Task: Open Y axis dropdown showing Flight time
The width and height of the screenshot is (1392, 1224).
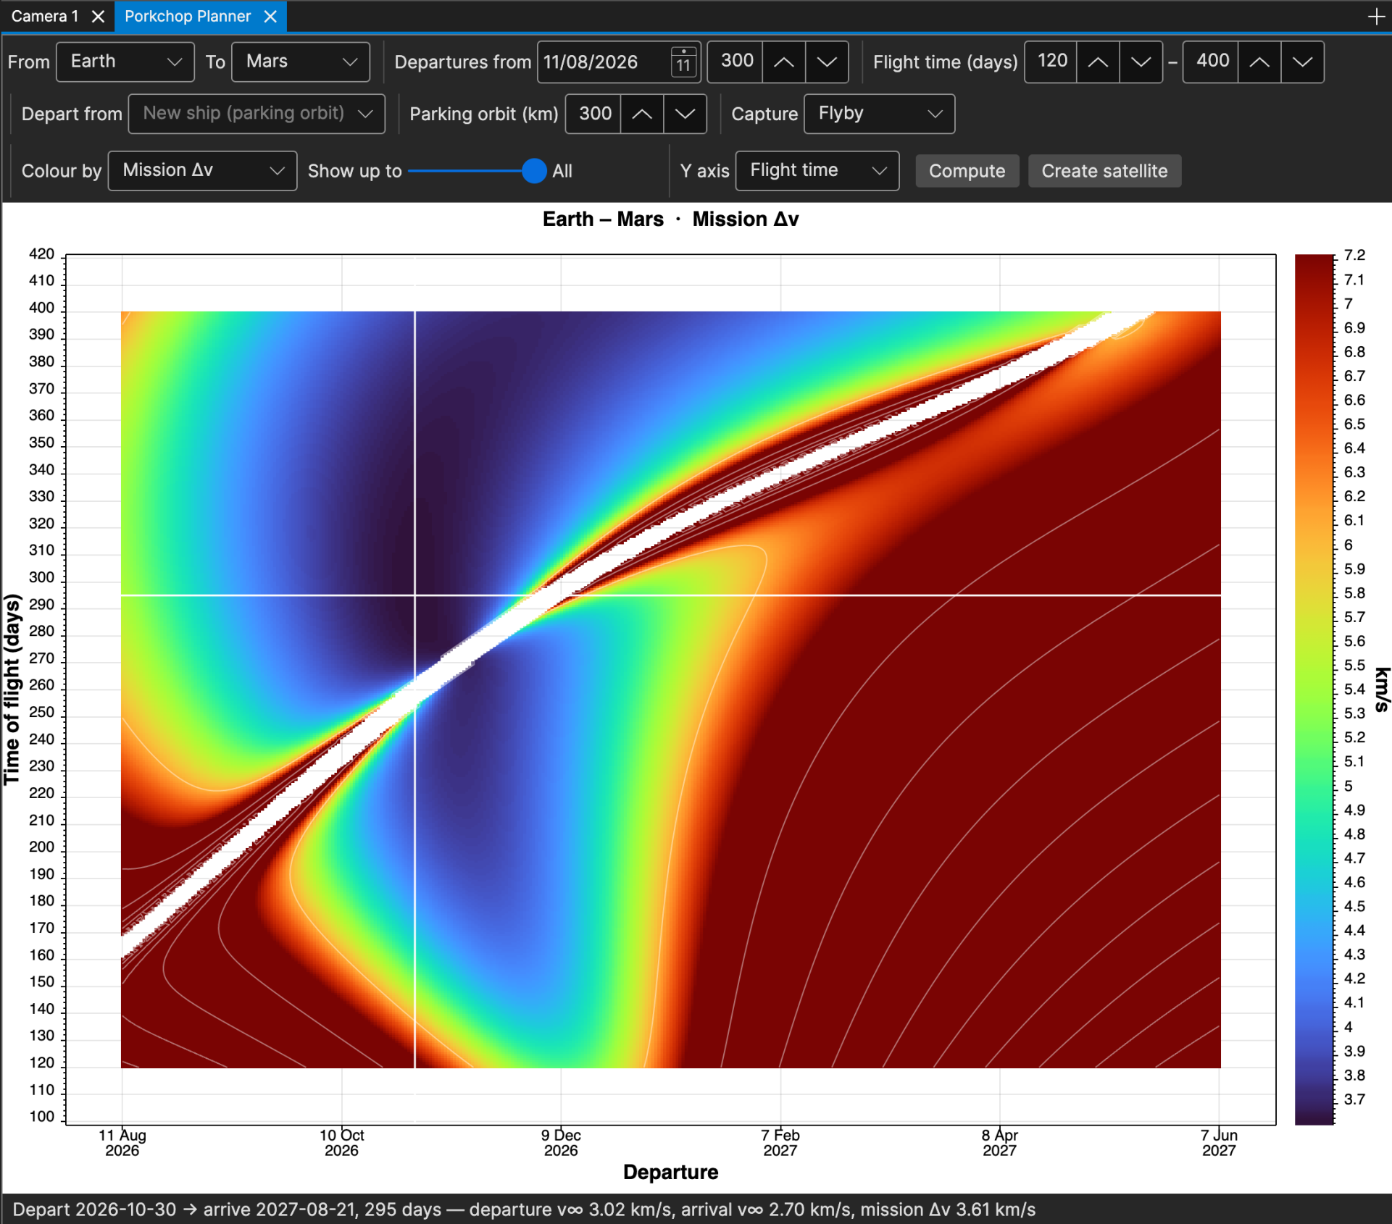Action: [x=817, y=171]
